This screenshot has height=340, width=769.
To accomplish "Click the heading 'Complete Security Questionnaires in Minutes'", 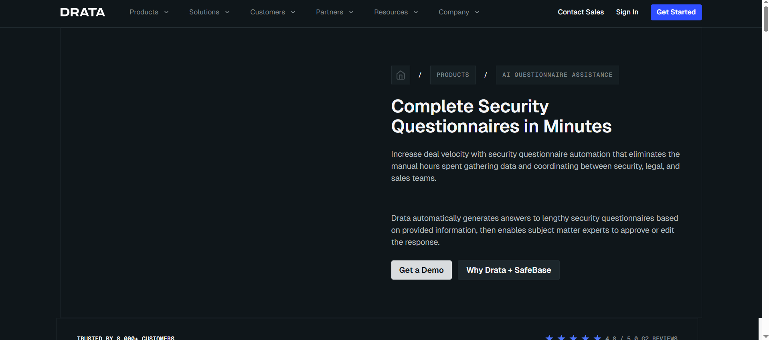I will coord(501,116).
